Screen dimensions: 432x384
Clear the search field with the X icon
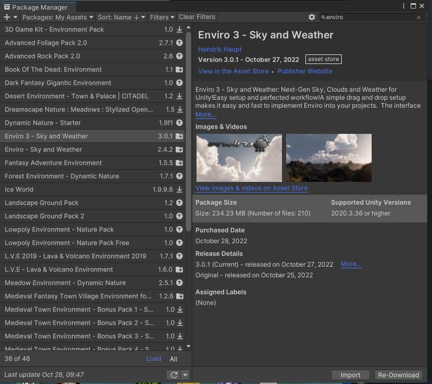pos(419,18)
